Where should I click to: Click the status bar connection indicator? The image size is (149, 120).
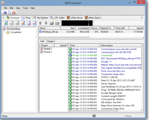[x=94, y=116]
